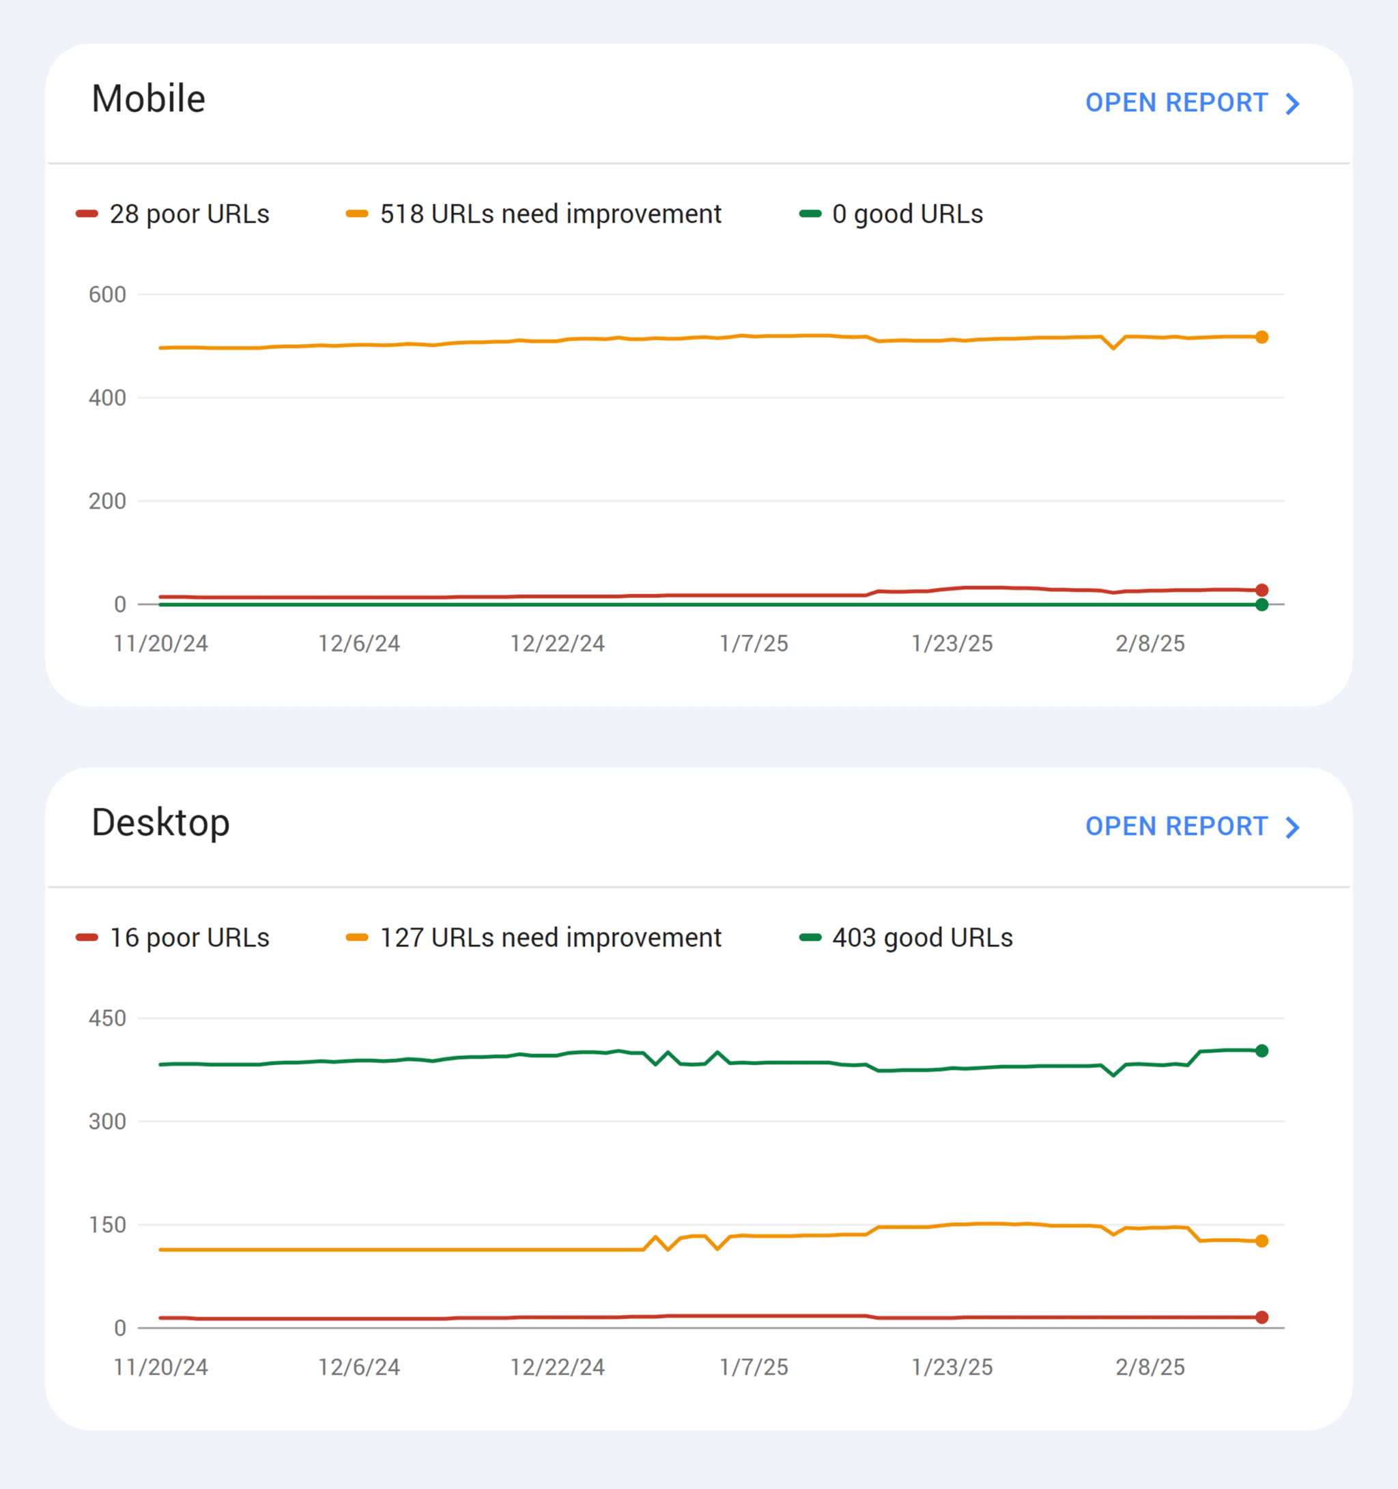Click the 200 y-axis label on Mobile chart
Viewport: 1398px width, 1489px height.
pyautogui.click(x=107, y=501)
